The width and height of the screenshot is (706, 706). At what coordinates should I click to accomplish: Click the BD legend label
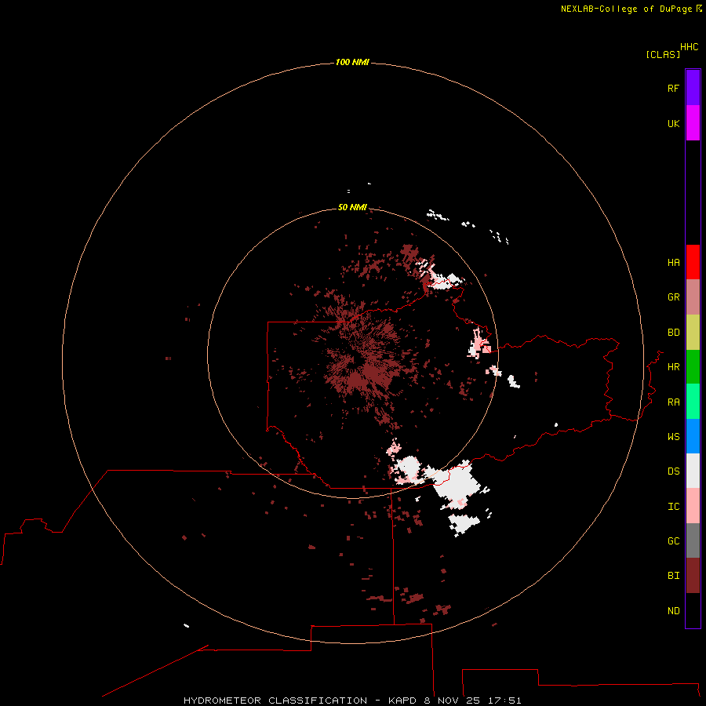tap(673, 332)
